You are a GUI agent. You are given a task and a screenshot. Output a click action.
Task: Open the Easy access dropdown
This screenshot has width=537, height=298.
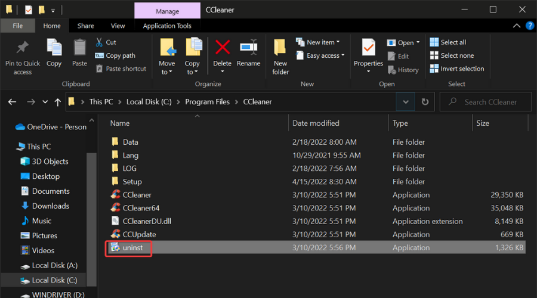(x=320, y=55)
